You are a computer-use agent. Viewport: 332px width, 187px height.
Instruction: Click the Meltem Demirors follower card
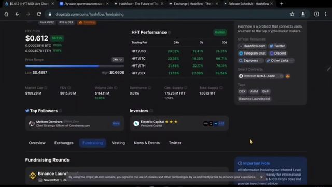click(75, 123)
